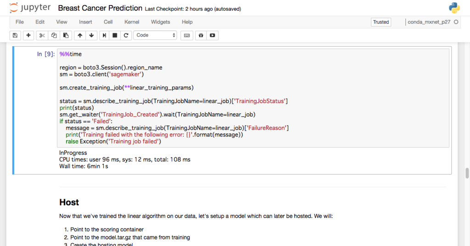The height and width of the screenshot is (246, 470).
Task: Click the conda_mxnet_p27 kernel name
Action: pyautogui.click(x=429, y=22)
